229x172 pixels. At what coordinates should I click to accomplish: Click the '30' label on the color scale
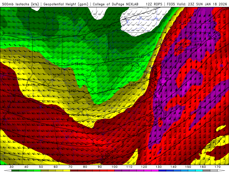(x=11, y=167)
